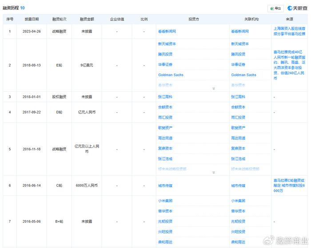Open 看看新闻网 in the 关联机构 column
Image resolution: width=311 pixels, height=248 pixels.
pos(240,31)
